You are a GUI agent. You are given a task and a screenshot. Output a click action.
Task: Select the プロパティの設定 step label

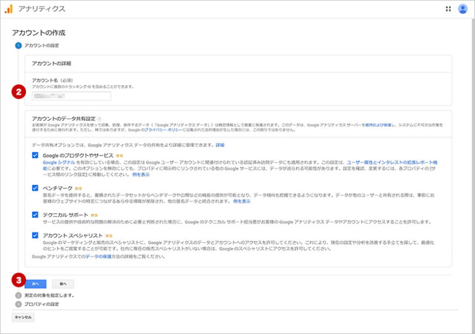tap(42, 304)
